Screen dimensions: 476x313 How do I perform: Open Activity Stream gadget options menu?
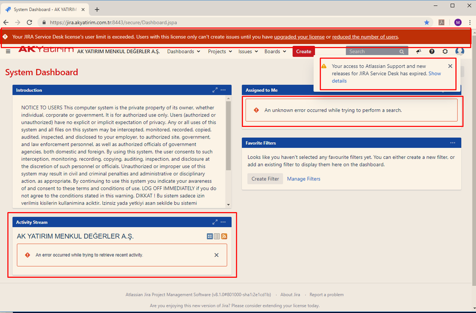click(223, 222)
